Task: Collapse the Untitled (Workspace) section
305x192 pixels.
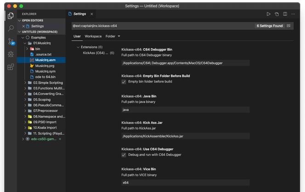Action: [19, 32]
